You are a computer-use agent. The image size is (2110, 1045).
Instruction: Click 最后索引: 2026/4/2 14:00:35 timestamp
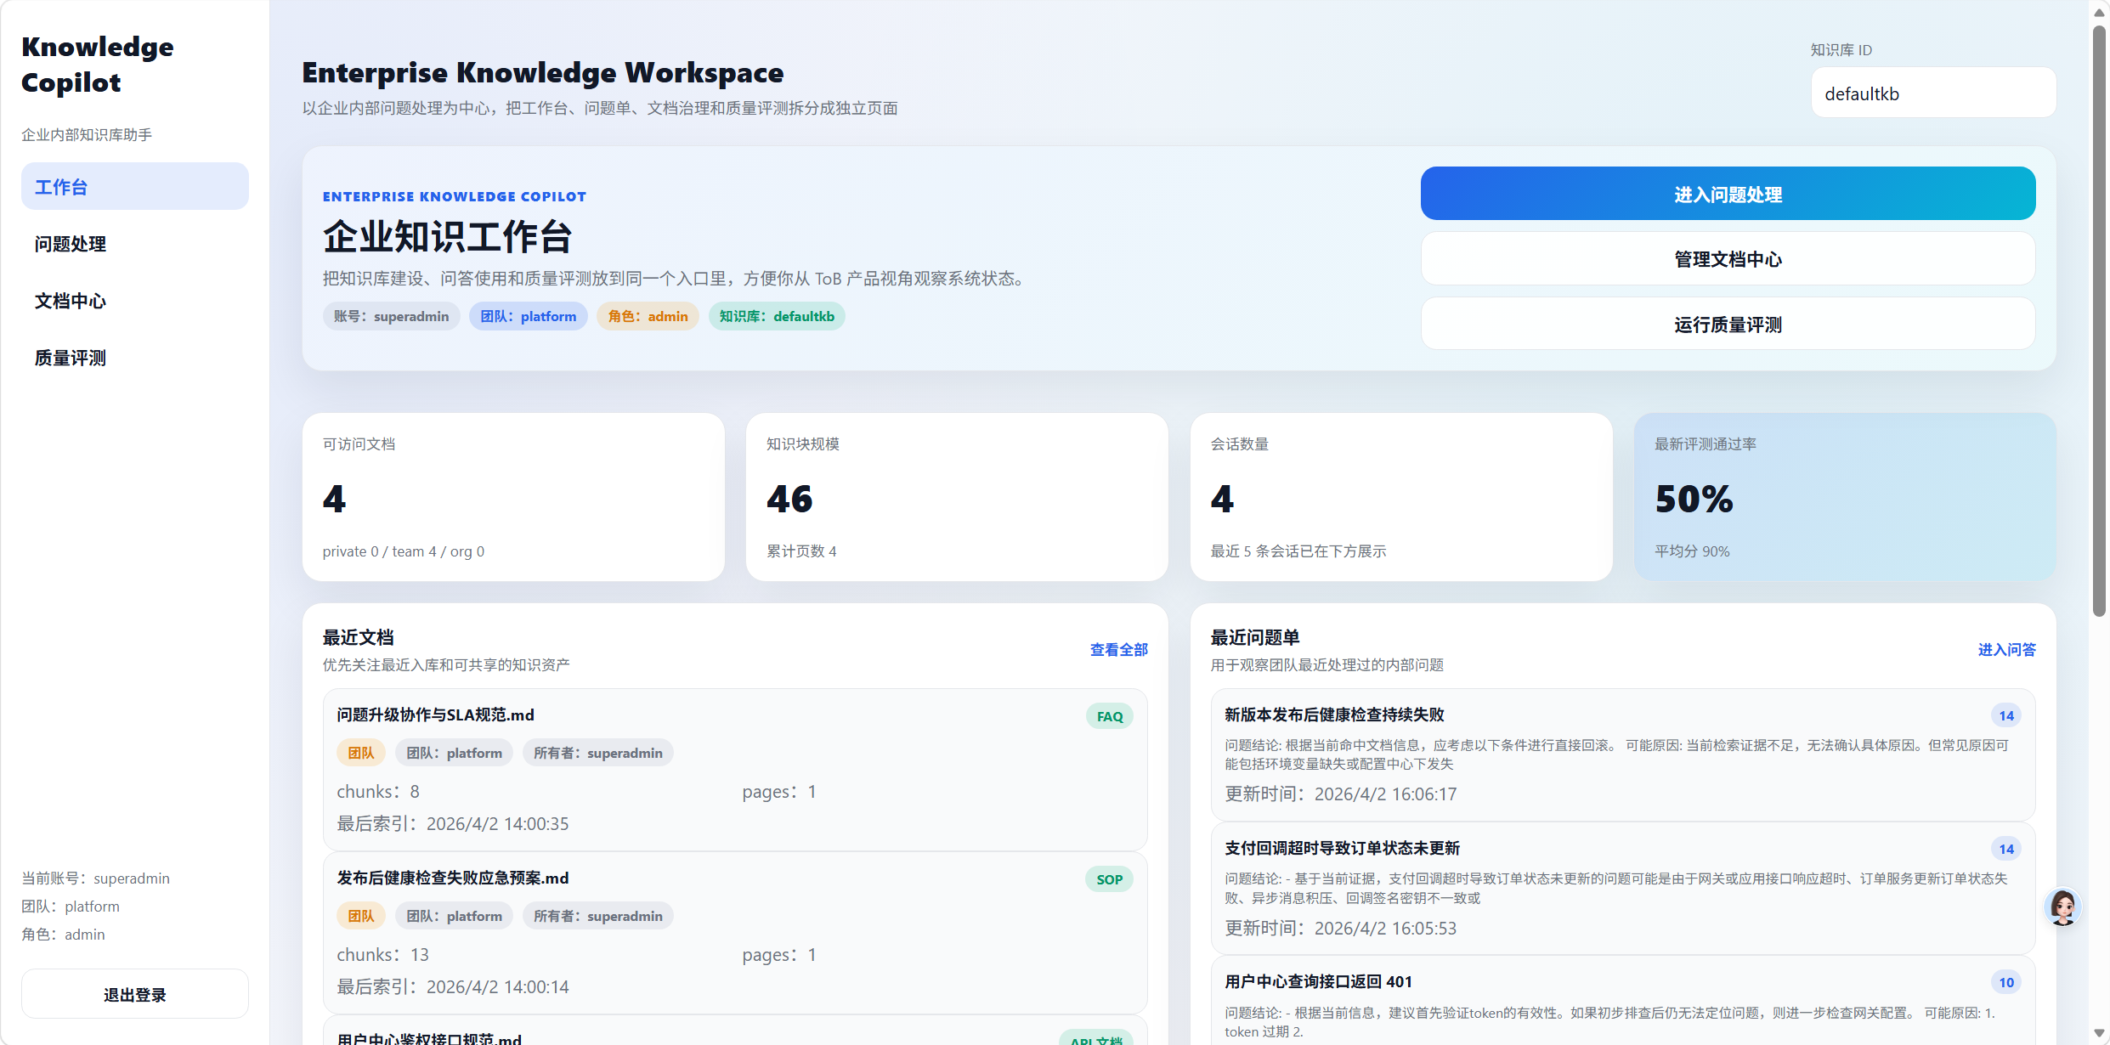[x=453, y=823]
